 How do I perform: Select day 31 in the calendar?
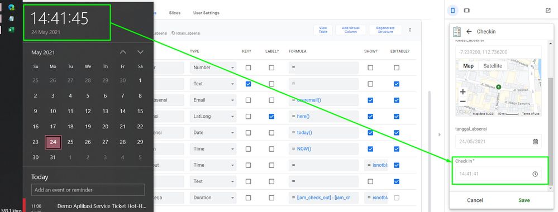coord(53,157)
